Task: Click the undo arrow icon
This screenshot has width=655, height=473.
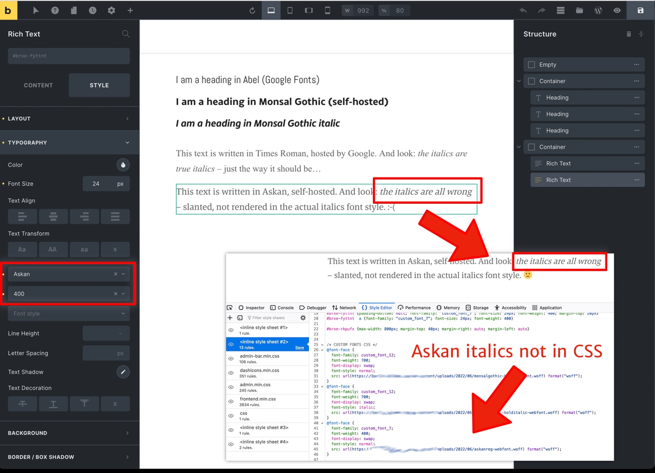Action: 523,10
